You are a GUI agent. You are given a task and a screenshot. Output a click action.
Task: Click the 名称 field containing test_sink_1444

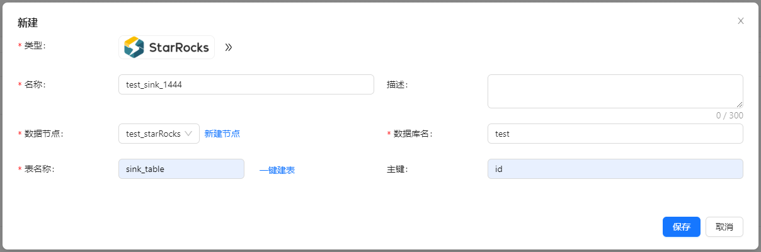(246, 85)
